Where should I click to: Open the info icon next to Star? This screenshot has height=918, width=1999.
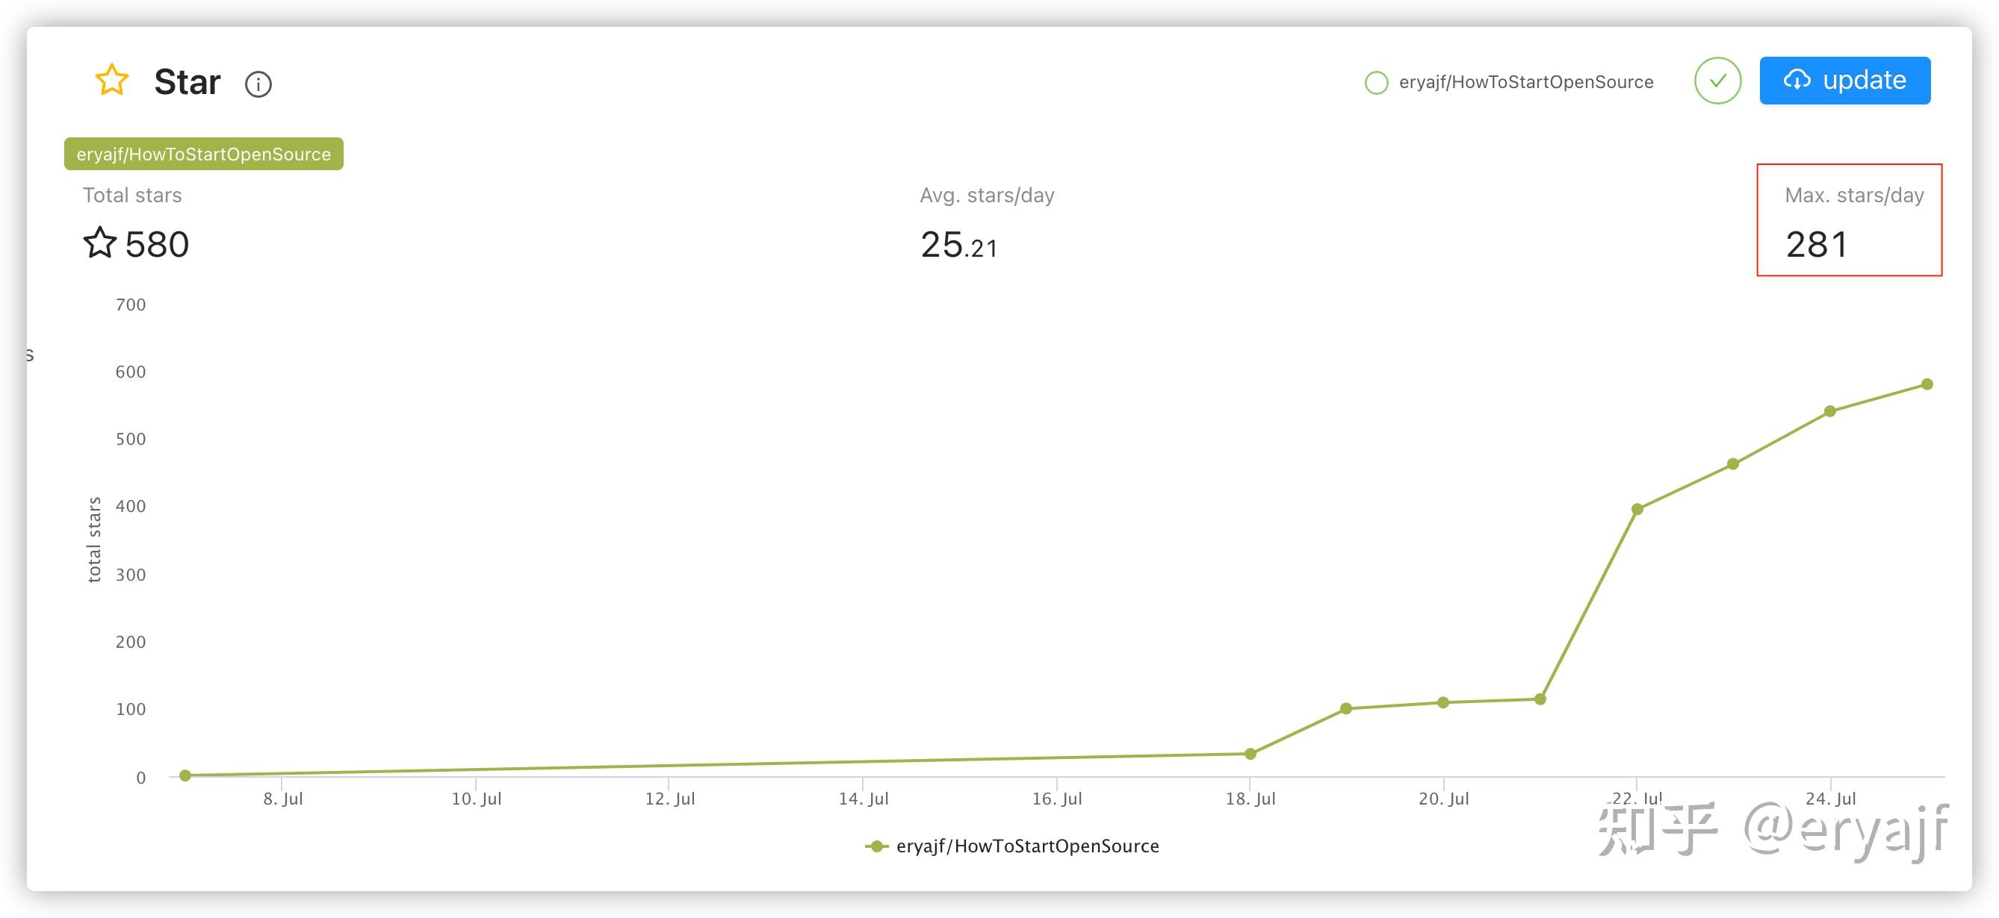(258, 84)
